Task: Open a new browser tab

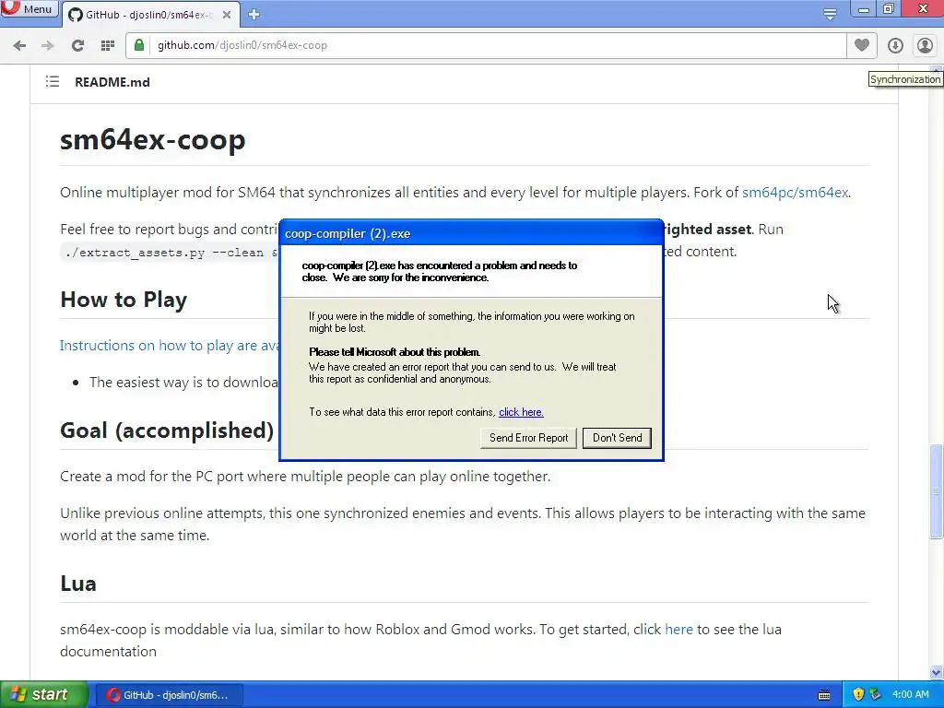Action: pos(254,15)
